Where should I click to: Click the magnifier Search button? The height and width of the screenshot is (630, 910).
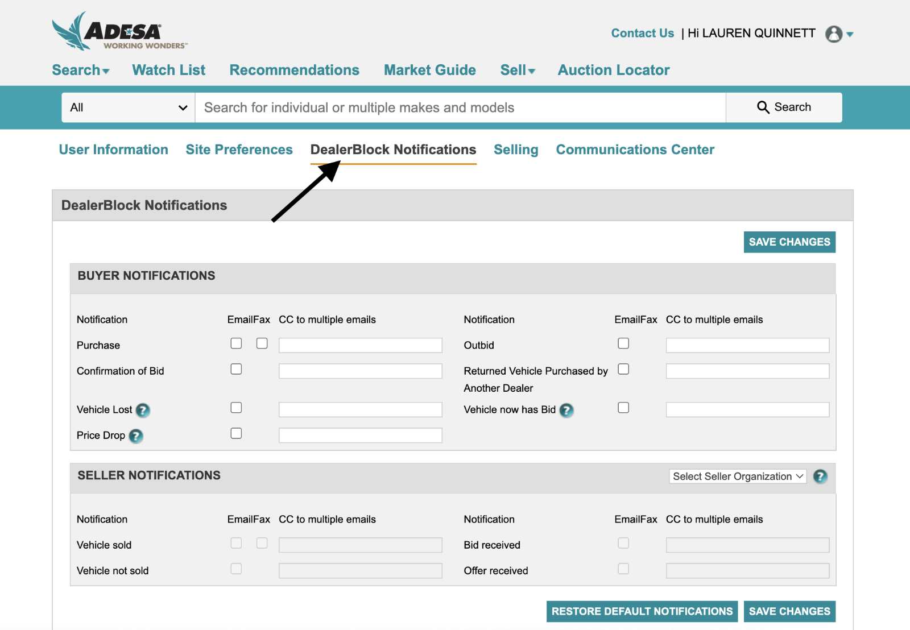[x=784, y=107]
